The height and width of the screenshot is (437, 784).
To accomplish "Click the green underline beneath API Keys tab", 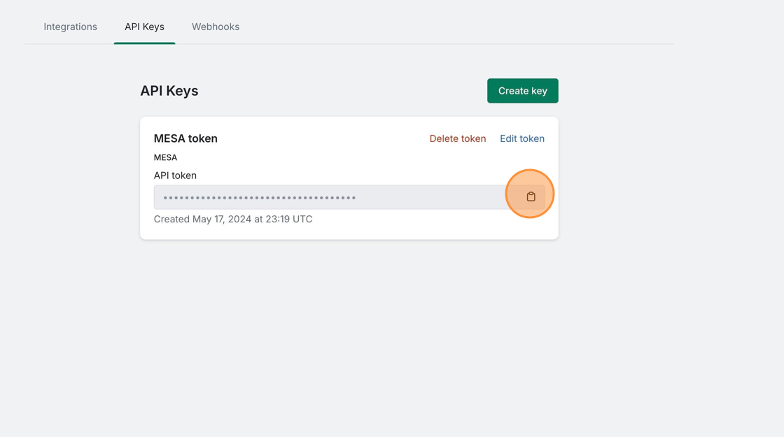I will 144,43.
